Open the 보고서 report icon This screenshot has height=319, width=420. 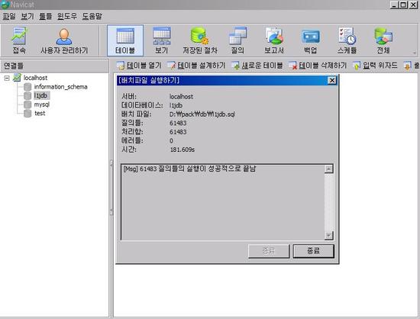click(x=274, y=40)
